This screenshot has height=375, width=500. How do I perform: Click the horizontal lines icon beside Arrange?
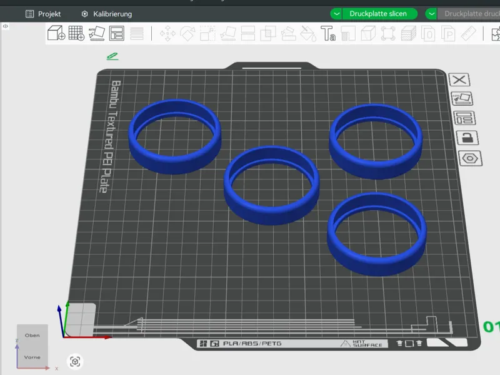click(137, 34)
